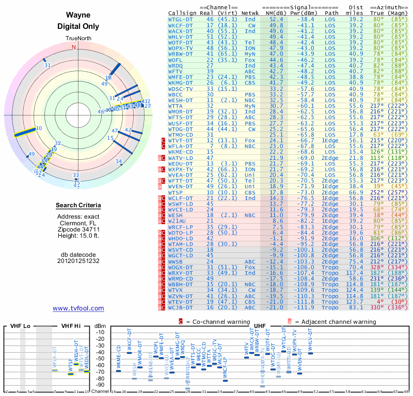413x396 pixels.
Task: Select WZVN-DT callsign in the table
Action: [x=180, y=296]
